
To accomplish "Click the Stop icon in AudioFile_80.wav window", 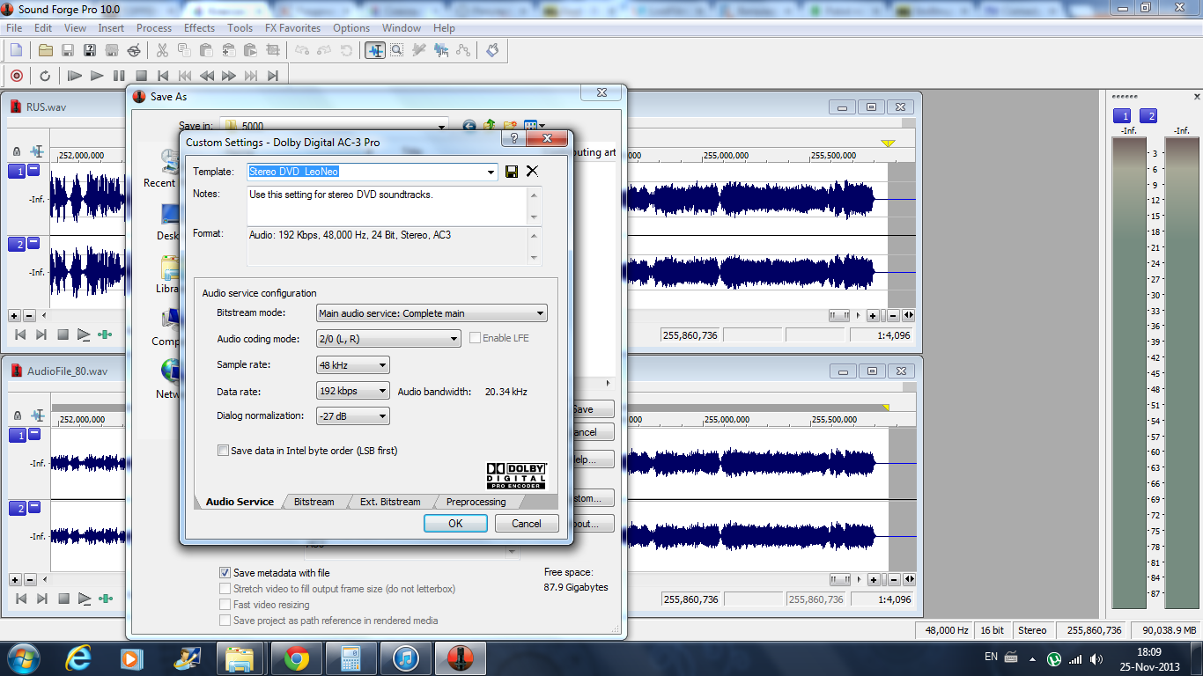I will tap(63, 599).
